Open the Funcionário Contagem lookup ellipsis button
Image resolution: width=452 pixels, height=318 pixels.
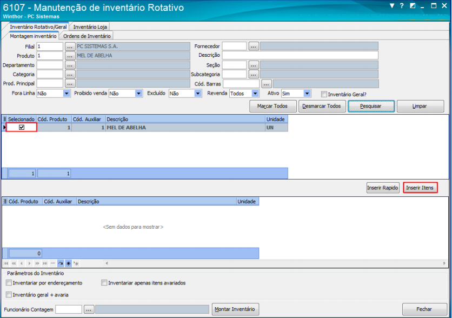[x=89, y=309]
